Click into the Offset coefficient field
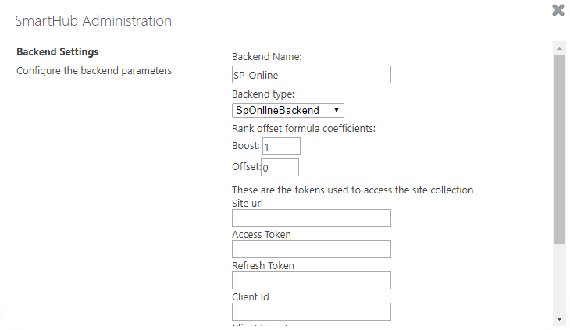 tap(280, 168)
